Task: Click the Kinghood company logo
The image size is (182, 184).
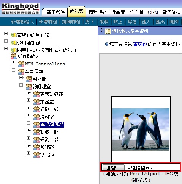Action: point(21,9)
